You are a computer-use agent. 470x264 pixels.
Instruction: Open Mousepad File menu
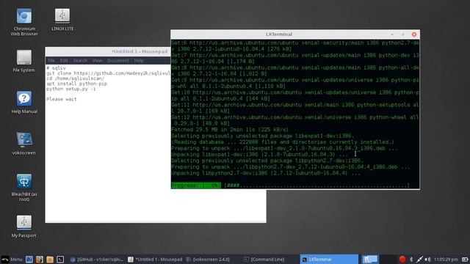(51, 60)
